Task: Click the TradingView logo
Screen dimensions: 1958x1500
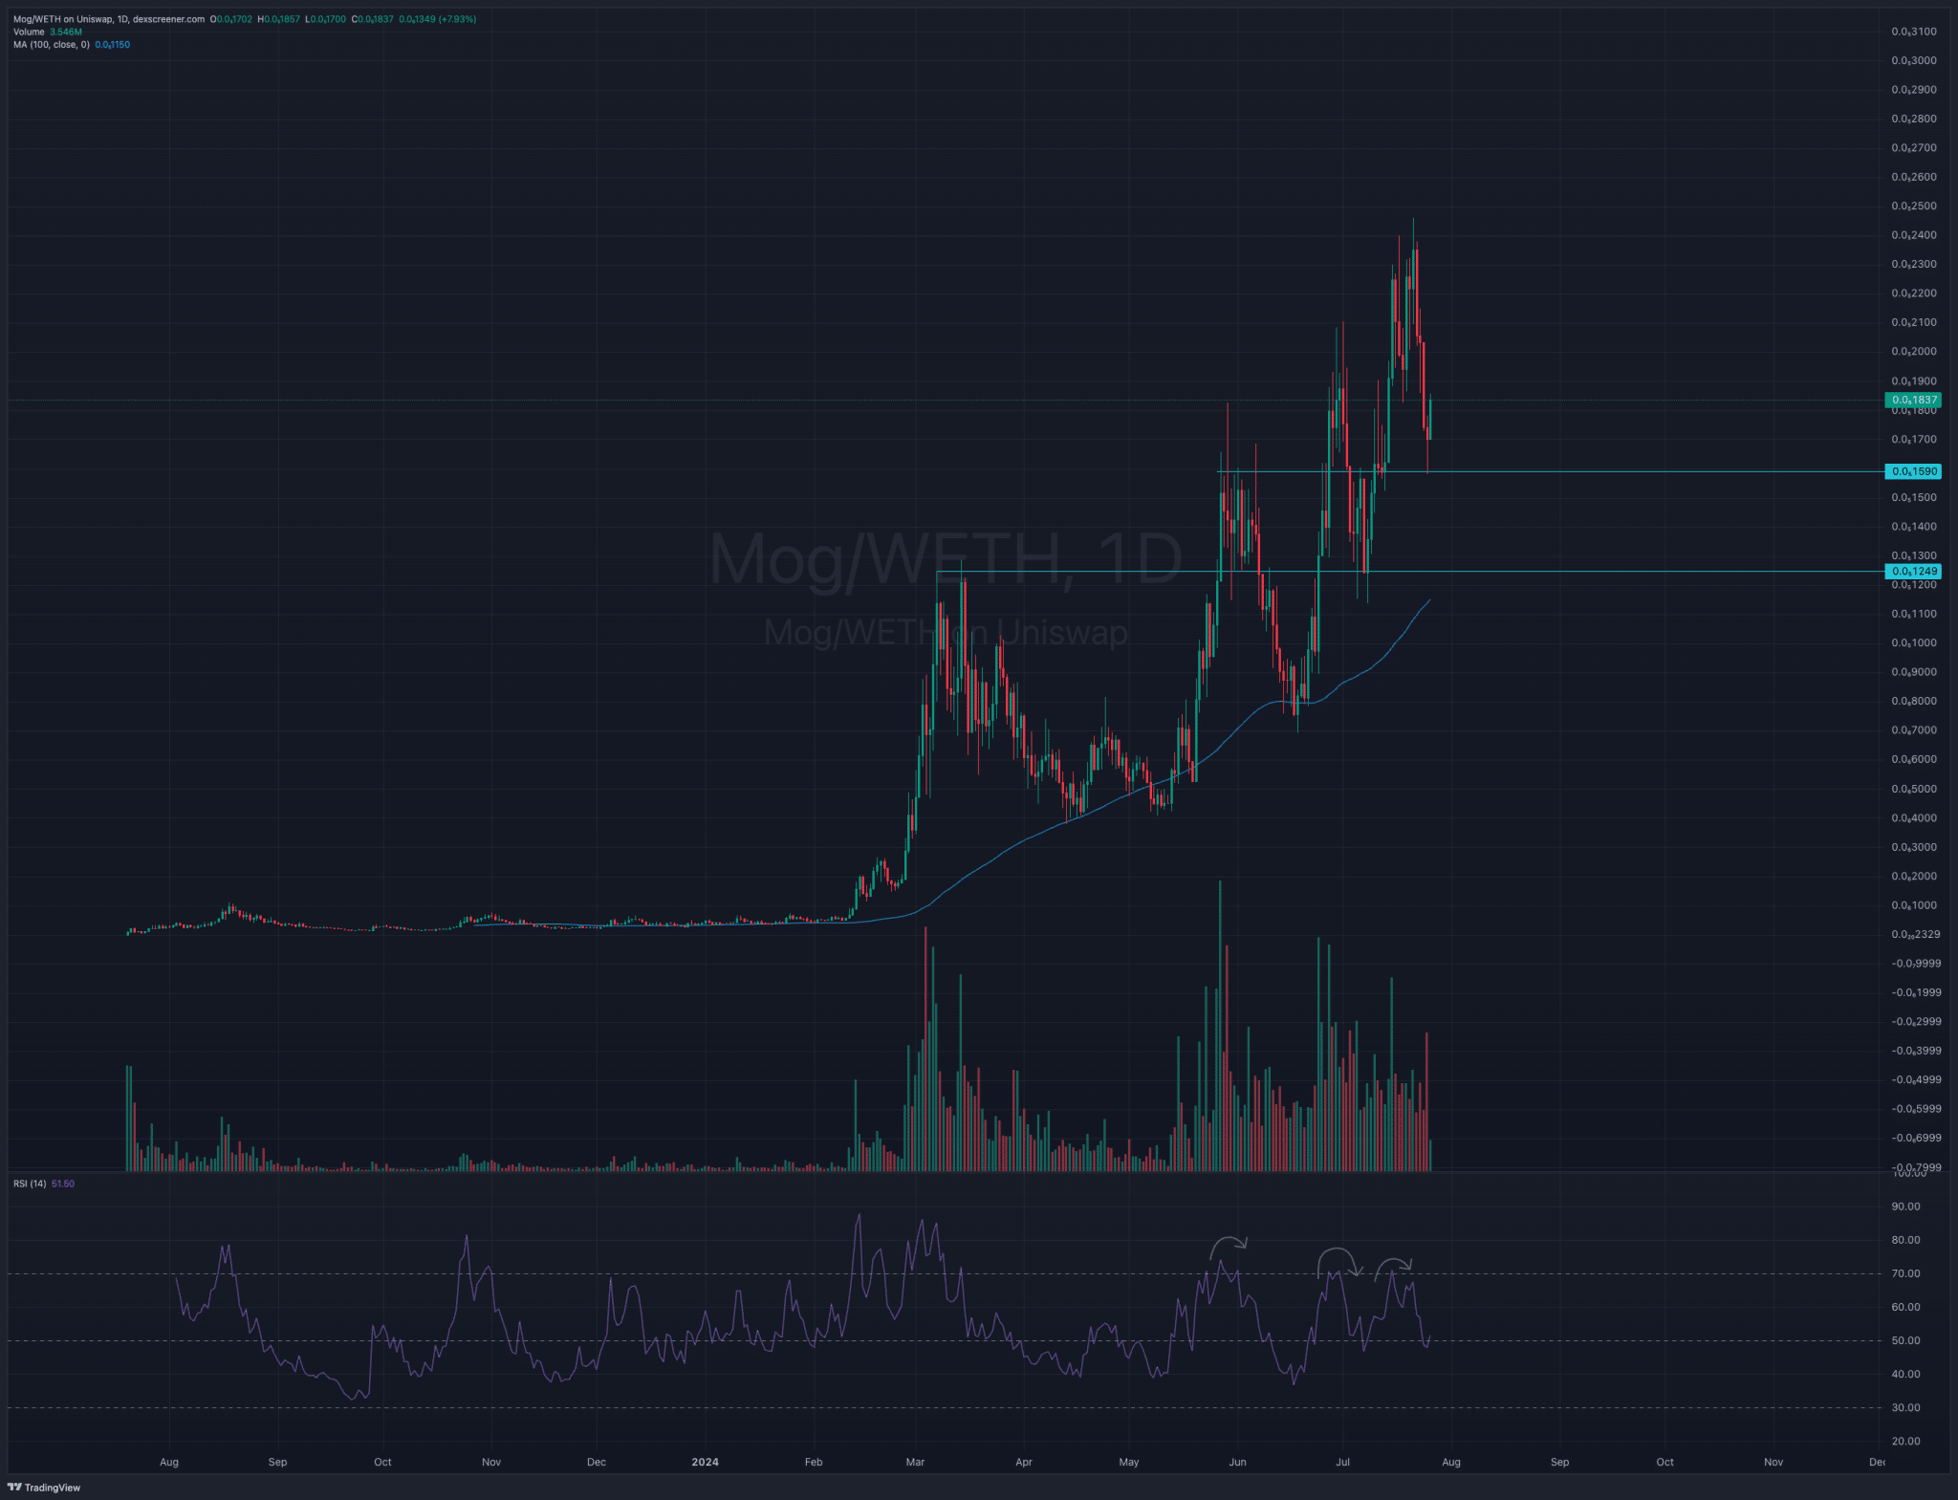Action: pos(44,1487)
